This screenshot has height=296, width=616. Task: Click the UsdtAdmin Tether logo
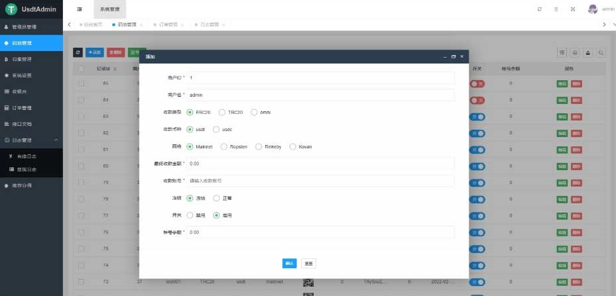coord(11,9)
